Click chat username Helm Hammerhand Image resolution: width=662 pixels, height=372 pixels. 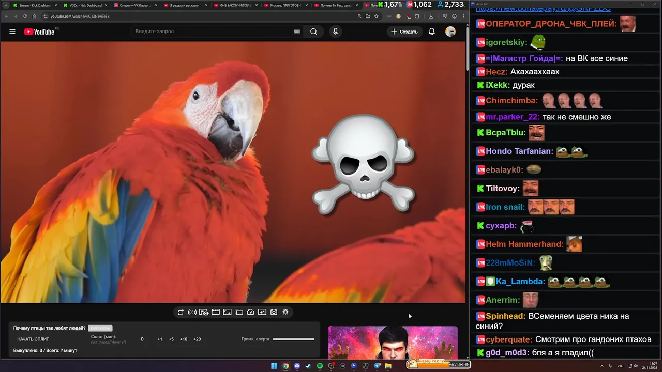(524, 244)
